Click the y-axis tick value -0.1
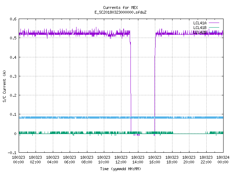The width and height of the screenshot is (230, 172). point(12,153)
